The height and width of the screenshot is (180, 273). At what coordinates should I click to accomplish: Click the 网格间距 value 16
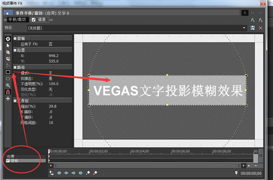pos(51,123)
